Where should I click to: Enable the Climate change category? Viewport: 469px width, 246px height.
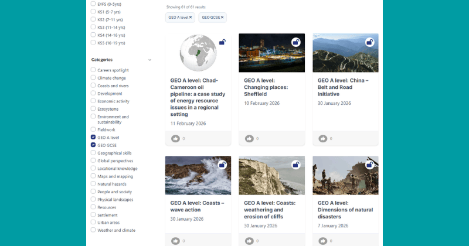point(93,77)
